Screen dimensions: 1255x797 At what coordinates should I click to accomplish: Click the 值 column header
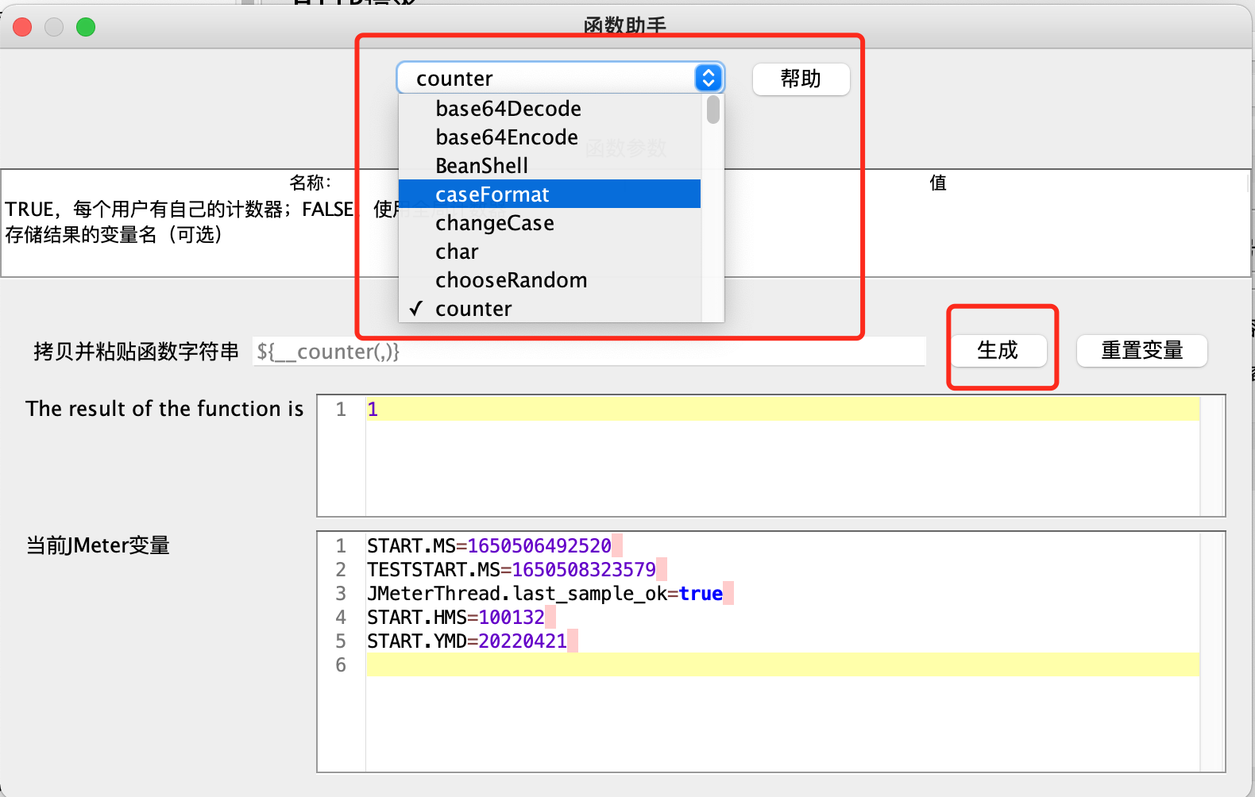click(x=938, y=183)
